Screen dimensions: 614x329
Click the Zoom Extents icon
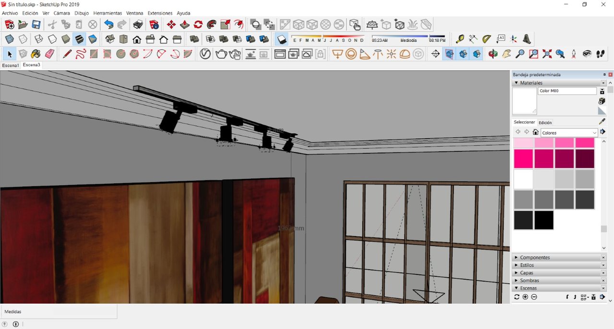tap(547, 54)
